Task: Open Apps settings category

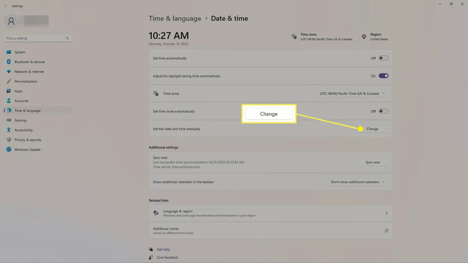Action: click(38, 91)
